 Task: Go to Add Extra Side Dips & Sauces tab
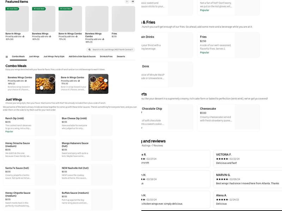(82, 57)
